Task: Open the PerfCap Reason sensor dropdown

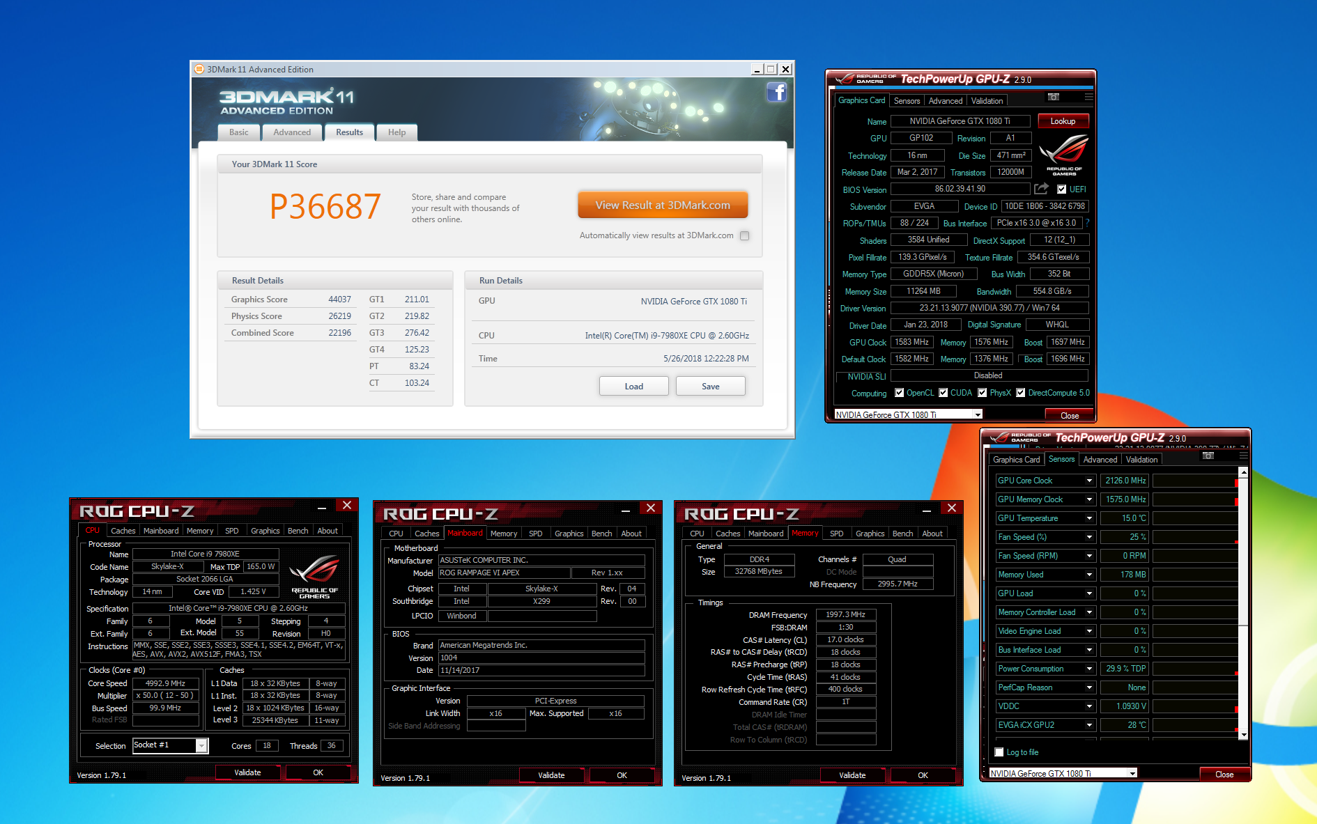Action: pos(1089,687)
